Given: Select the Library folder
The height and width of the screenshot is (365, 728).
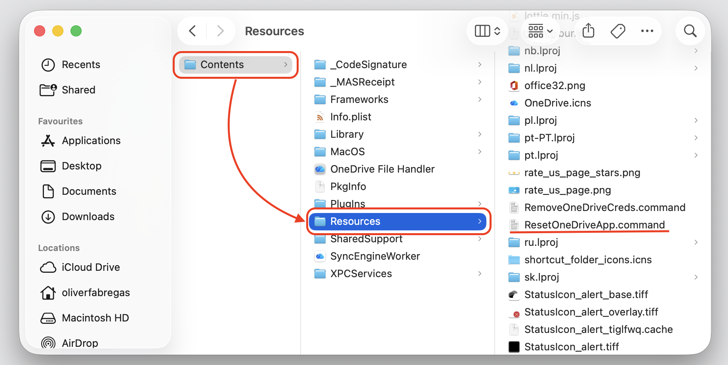Looking at the screenshot, I should click(398, 134).
